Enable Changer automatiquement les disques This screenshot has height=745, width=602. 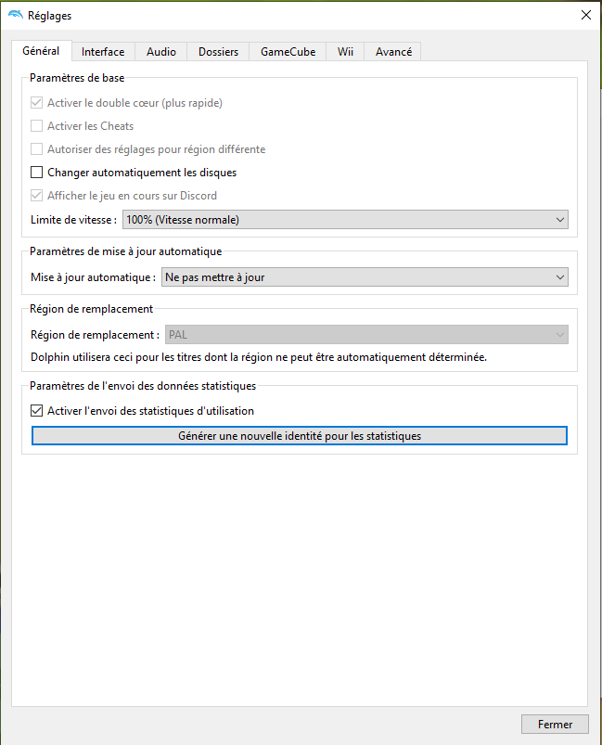pyautogui.click(x=37, y=173)
